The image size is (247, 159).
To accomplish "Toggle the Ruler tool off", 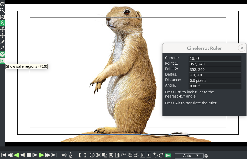I will point(2,23).
